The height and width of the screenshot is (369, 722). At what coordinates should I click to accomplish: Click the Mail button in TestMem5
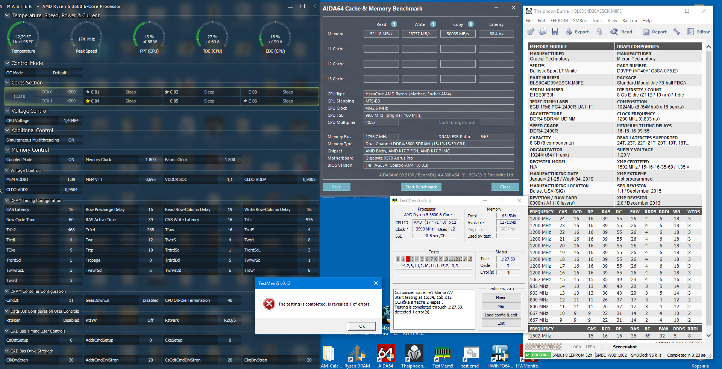click(501, 306)
